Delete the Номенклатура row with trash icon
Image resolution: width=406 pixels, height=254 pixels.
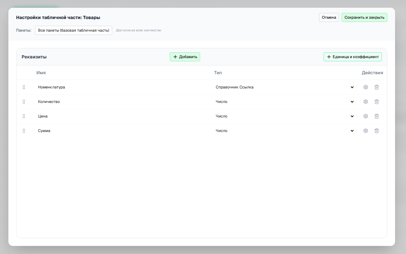(376, 87)
